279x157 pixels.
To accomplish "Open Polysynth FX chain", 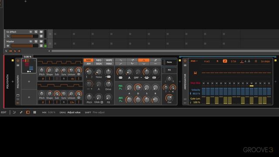I will (x=170, y=70).
